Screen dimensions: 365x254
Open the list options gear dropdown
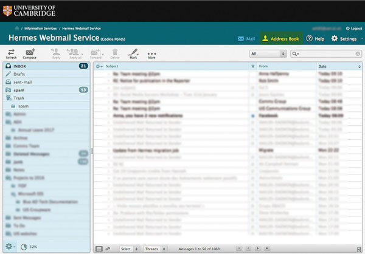point(99,66)
